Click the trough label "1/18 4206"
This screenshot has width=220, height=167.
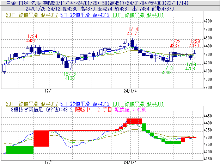167,70
